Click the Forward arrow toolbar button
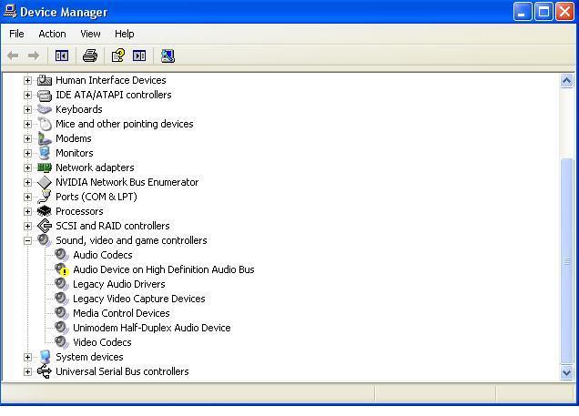This screenshot has height=416, width=579. [x=34, y=56]
